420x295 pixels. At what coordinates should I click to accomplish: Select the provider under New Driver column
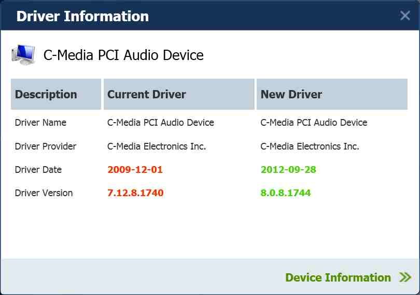pos(310,146)
